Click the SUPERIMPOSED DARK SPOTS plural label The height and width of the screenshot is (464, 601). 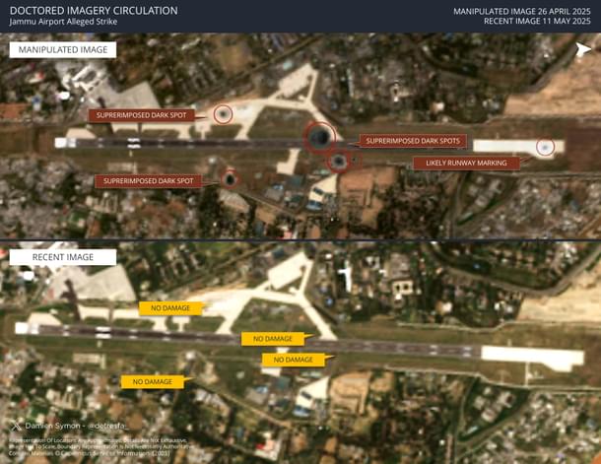(413, 141)
